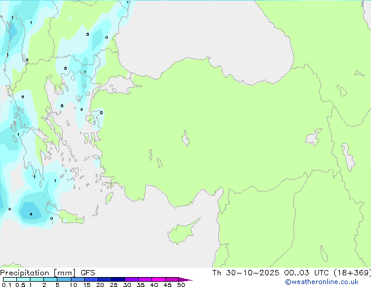The height and width of the screenshot is (287, 371).
Task: Click the '25' legend scale label
Action: click(114, 285)
